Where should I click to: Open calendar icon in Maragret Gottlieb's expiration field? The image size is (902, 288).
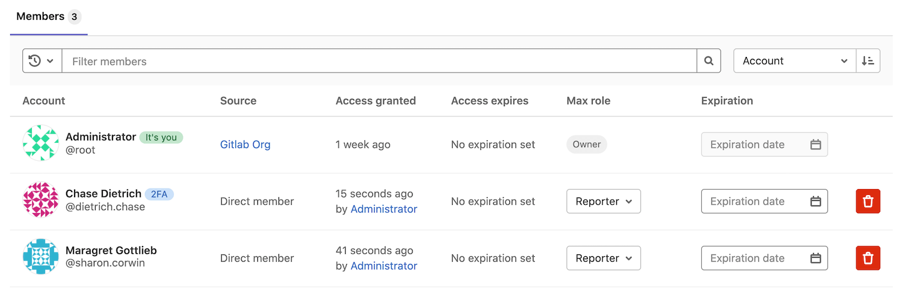(815, 258)
